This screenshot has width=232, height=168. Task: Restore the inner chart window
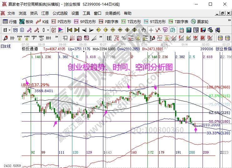click(x=222, y=13)
